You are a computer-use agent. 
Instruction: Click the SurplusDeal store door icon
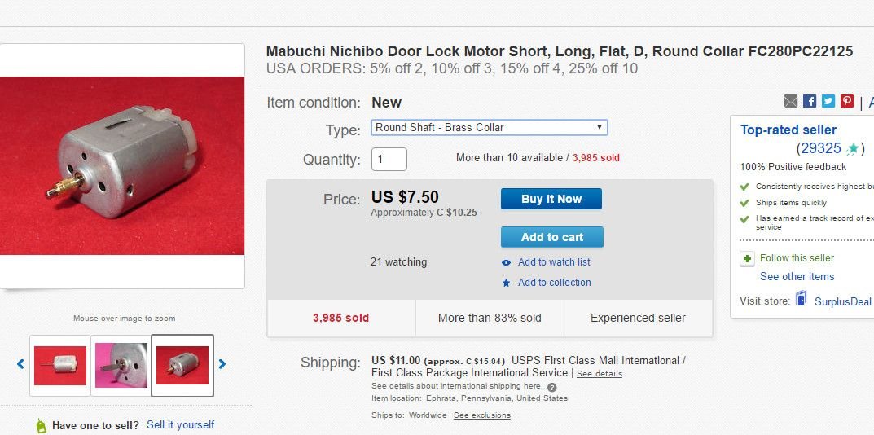point(801,298)
